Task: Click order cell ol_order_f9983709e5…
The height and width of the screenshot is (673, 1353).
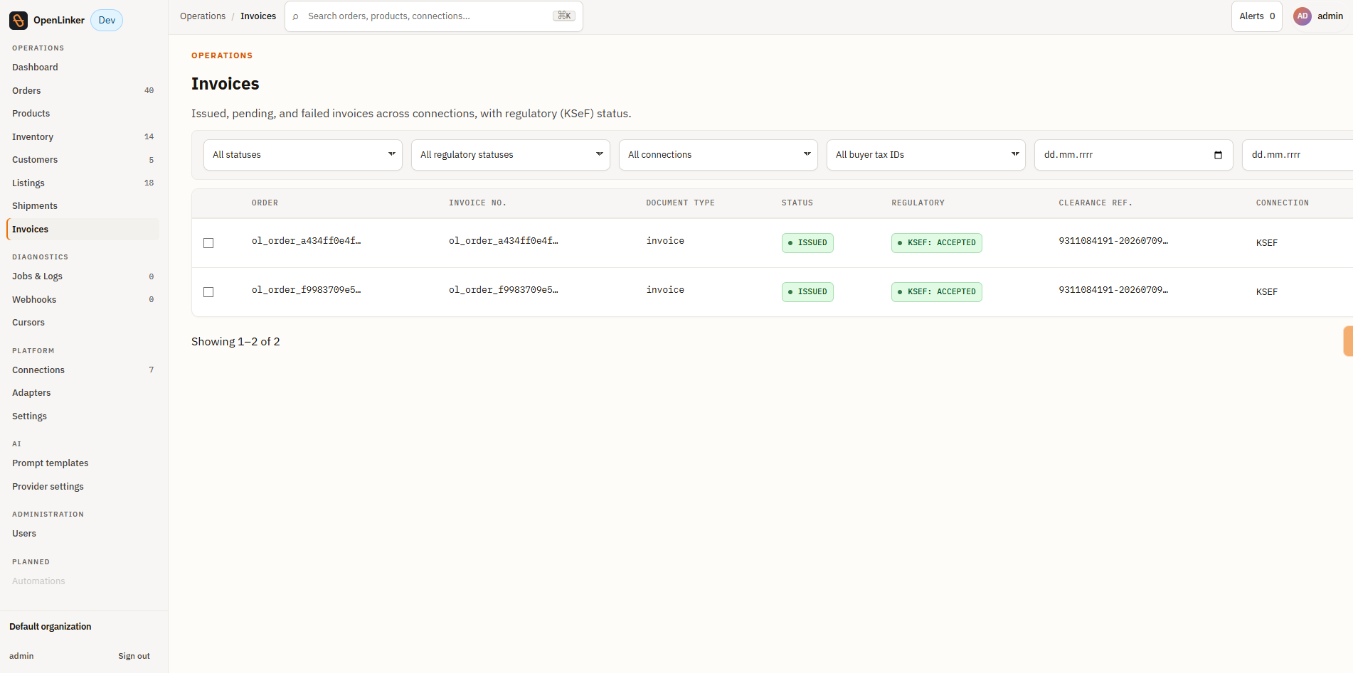Action: pyautogui.click(x=306, y=290)
